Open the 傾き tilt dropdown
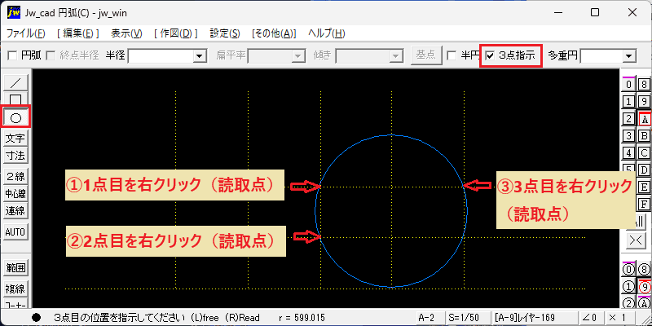This screenshot has height=326, width=652. (x=397, y=55)
